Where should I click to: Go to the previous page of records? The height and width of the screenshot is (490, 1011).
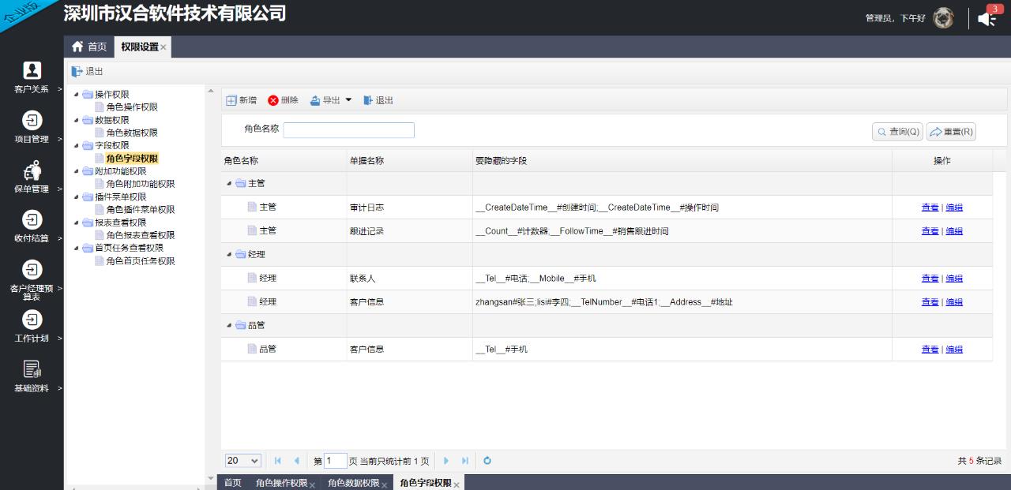pos(297,461)
